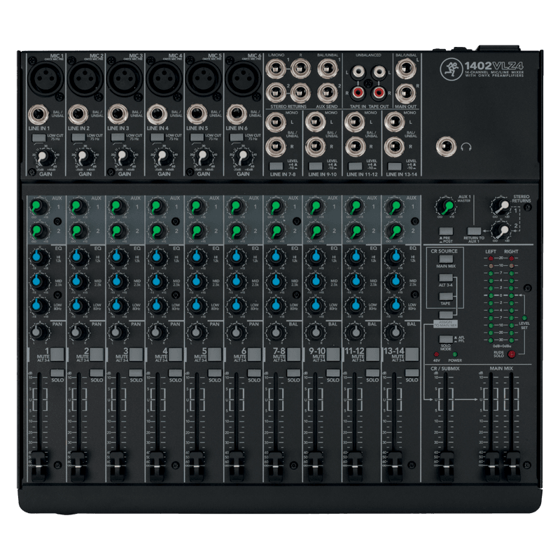Image resolution: width=560 pixels, height=560 pixels.
Task: Click the blue MID 2.5k EQ knob on channel 5
Action: pyautogui.click(x=197, y=281)
